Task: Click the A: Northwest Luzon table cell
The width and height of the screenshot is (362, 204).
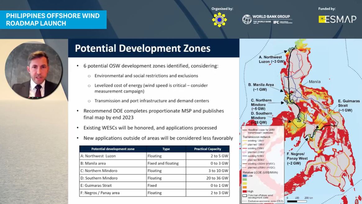Action: 113,156
